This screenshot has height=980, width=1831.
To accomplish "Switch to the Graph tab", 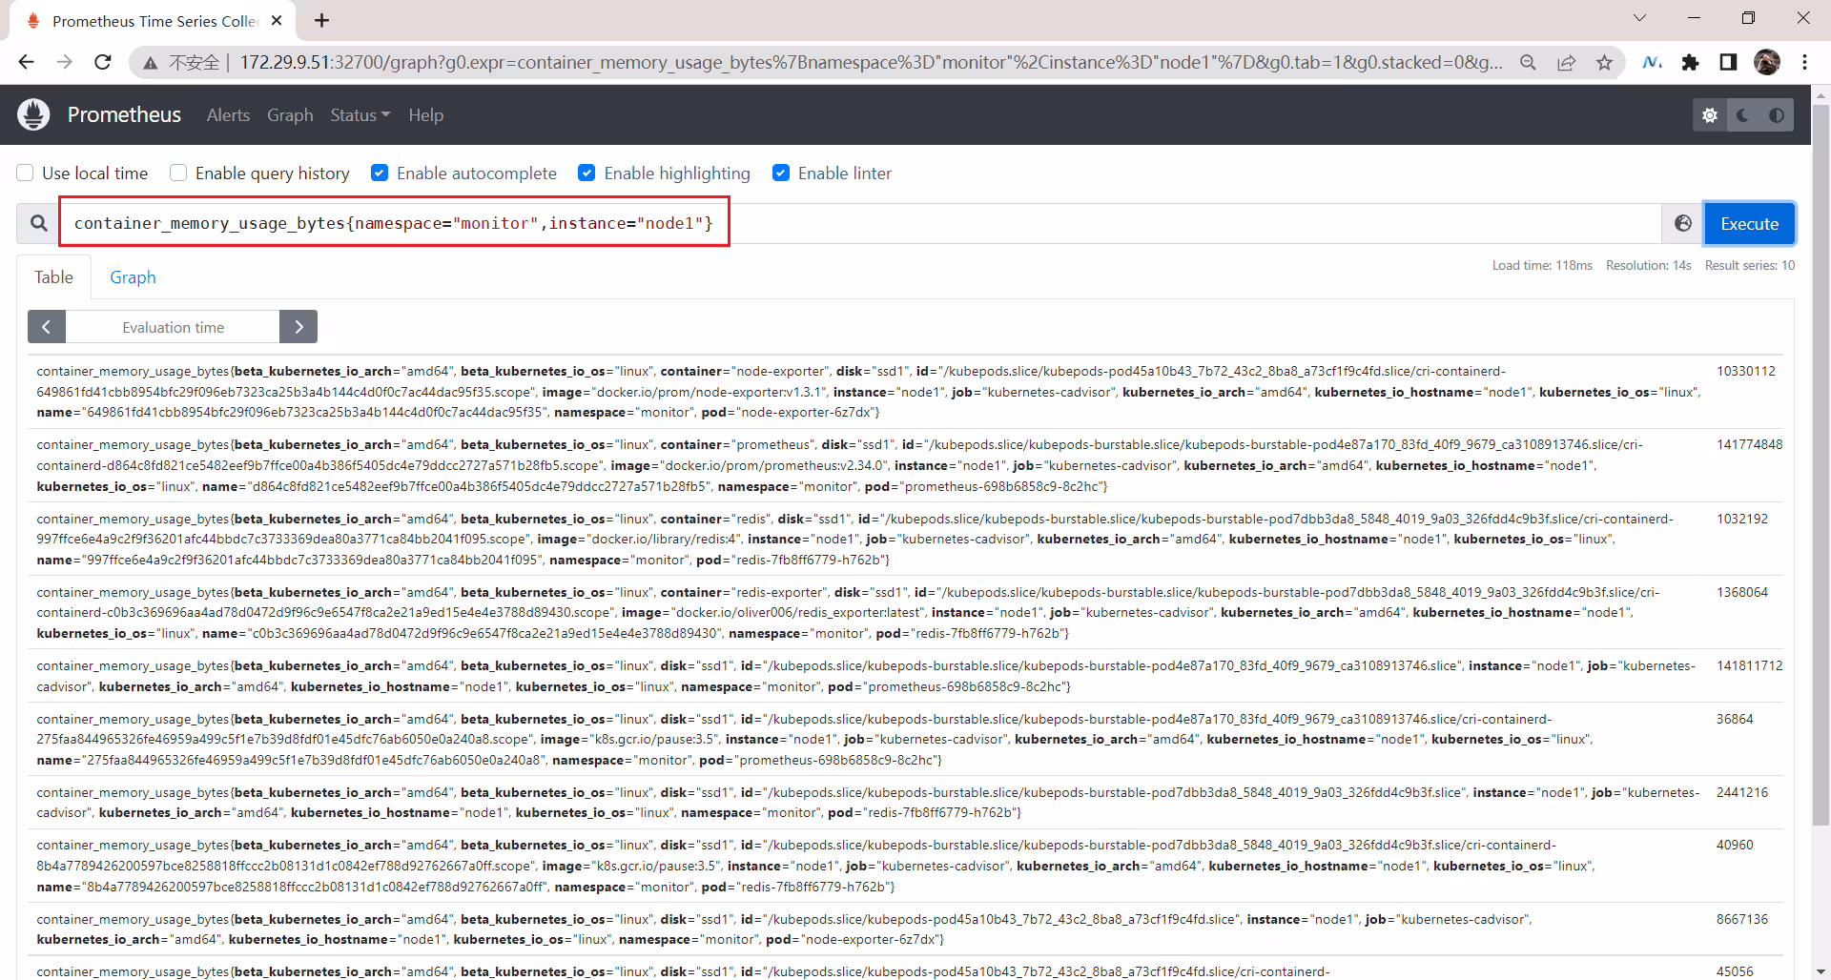I will 133,277.
